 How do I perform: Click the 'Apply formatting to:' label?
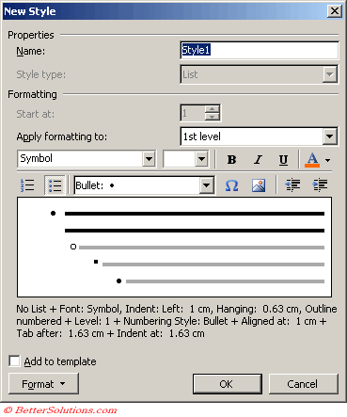62,136
